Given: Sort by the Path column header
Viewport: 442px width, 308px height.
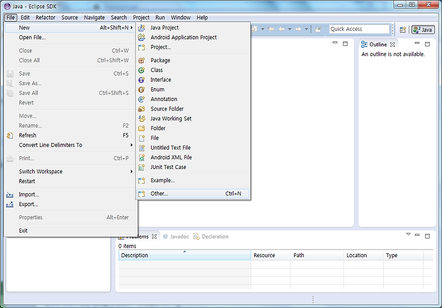Looking at the screenshot, I should [x=317, y=256].
